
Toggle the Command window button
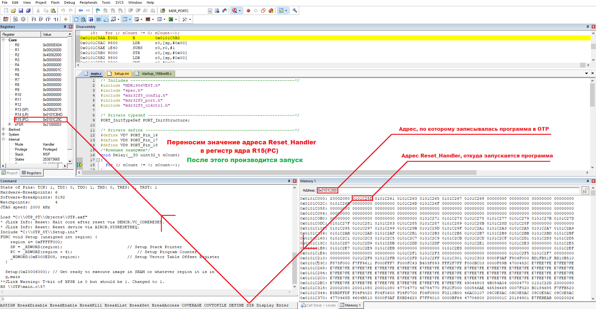pos(76,19)
